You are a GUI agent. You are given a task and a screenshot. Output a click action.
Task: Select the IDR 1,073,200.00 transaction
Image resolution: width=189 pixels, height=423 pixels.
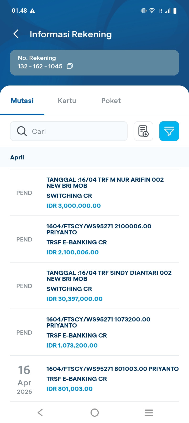[x=94, y=332]
